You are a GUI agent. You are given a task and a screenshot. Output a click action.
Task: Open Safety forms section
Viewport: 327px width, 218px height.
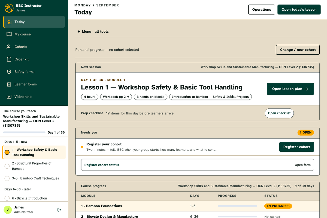point(34,72)
